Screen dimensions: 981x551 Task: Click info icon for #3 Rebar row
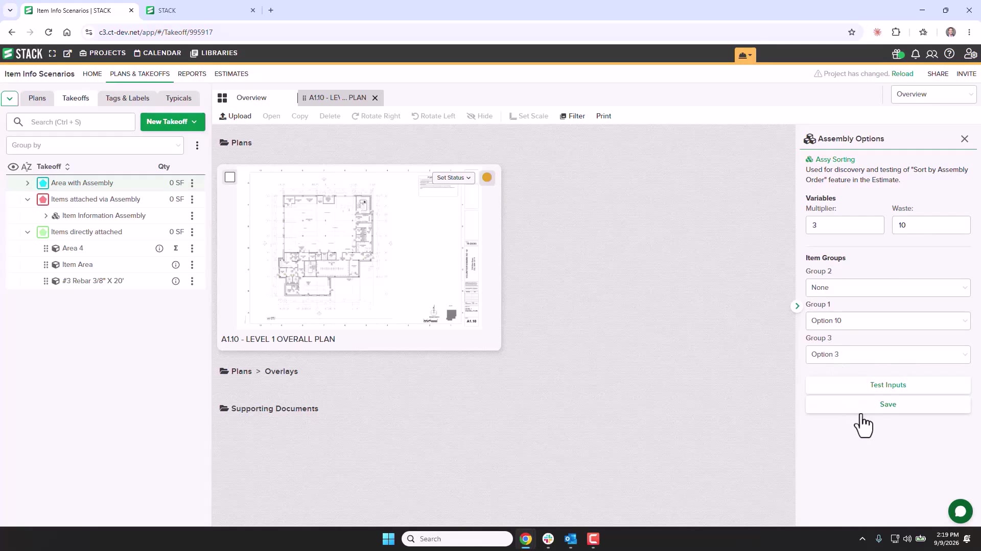click(x=176, y=281)
